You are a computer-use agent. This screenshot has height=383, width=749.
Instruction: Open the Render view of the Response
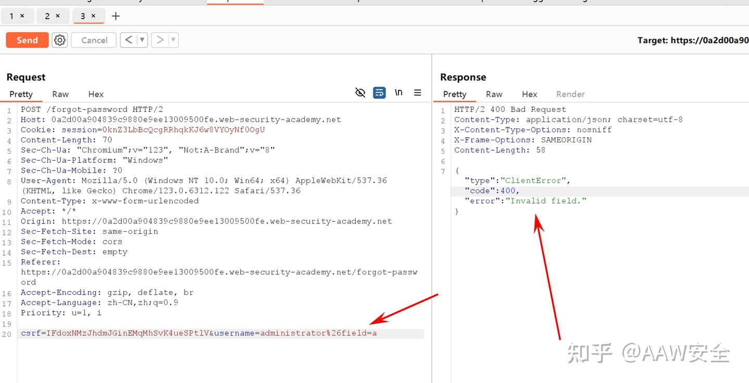[570, 94]
